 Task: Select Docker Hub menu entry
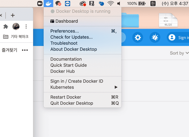pyautogui.click(x=82, y=71)
